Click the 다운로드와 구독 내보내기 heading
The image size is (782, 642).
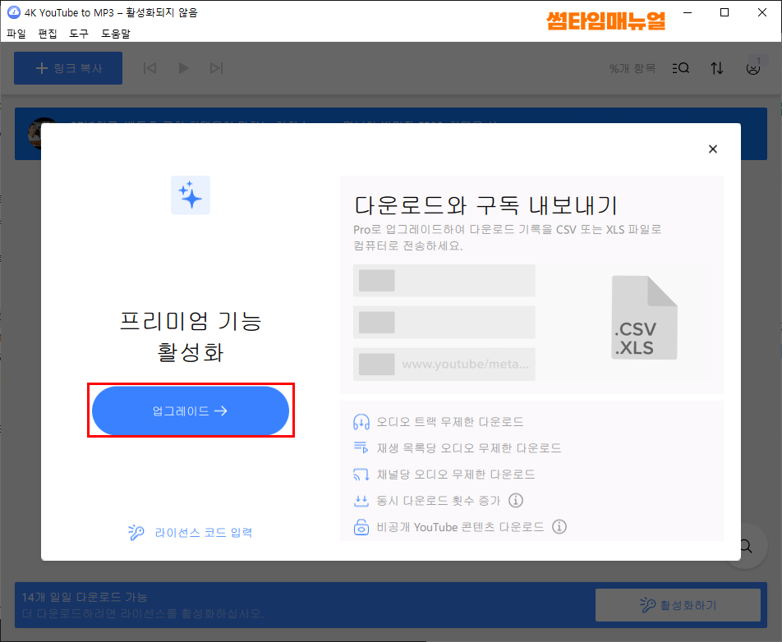point(485,205)
